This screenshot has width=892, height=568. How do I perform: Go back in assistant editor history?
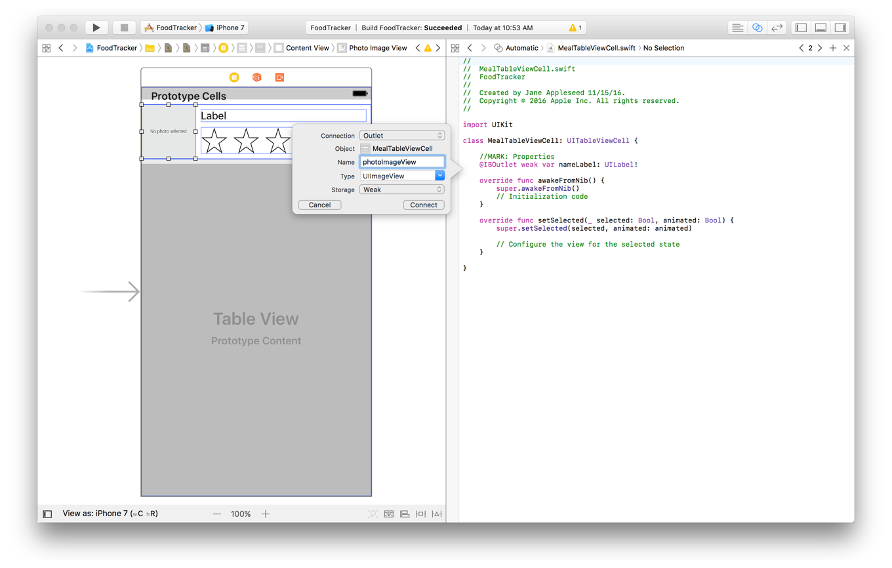click(x=470, y=48)
